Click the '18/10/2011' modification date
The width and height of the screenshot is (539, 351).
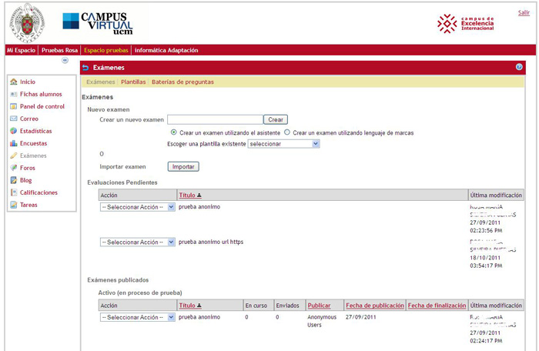pyautogui.click(x=485, y=258)
